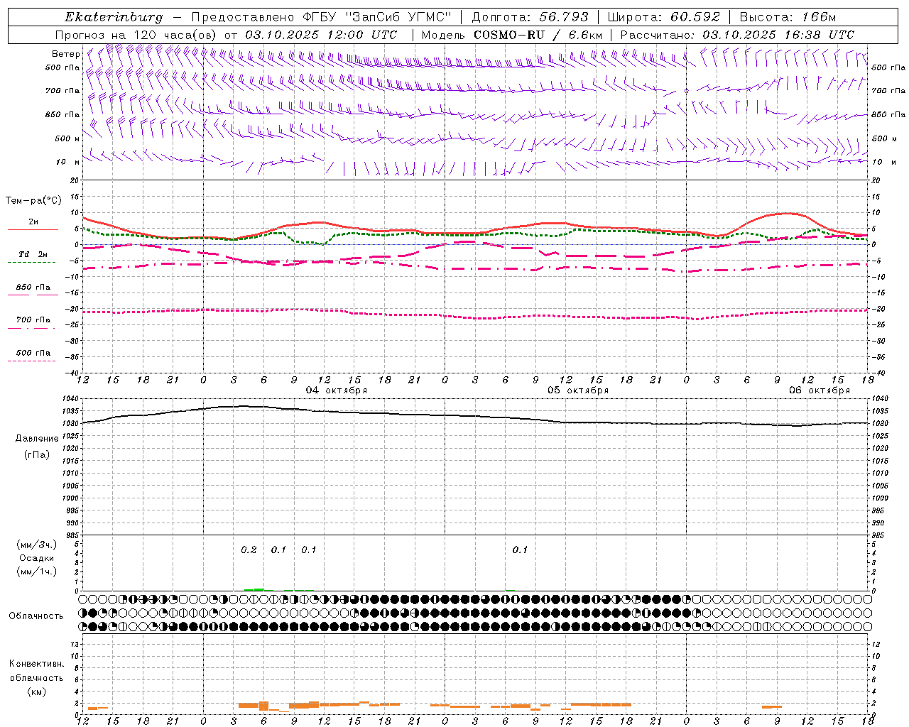Click the '850 гПа' temperature legend entry
This screenshot has height=727, width=909.
coord(33,288)
